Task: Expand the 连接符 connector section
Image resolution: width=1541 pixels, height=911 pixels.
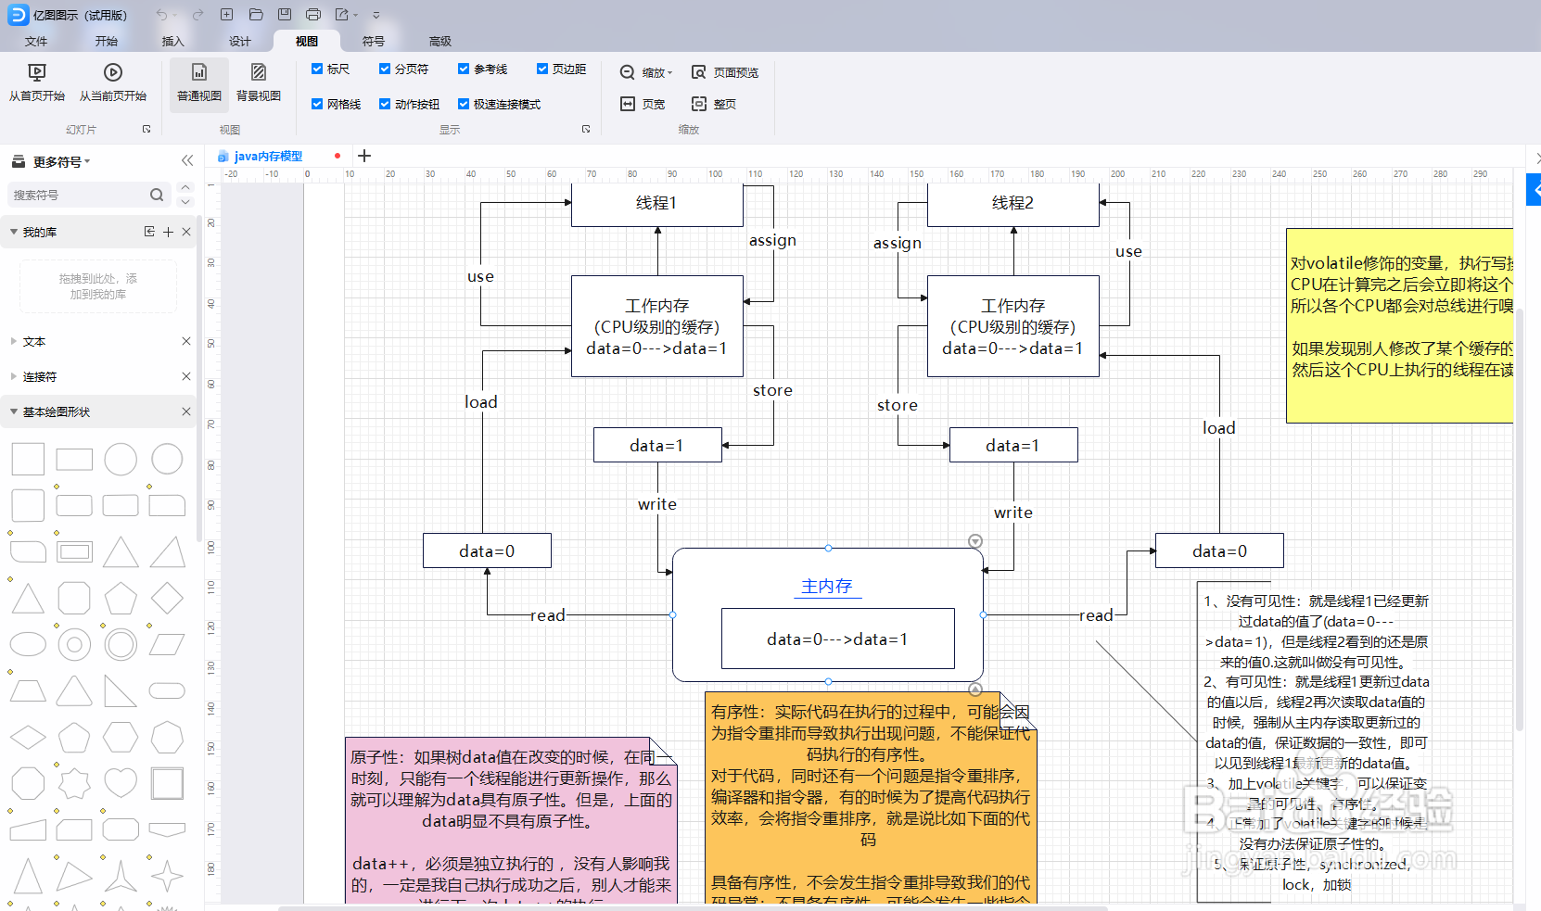Action: [x=39, y=376]
